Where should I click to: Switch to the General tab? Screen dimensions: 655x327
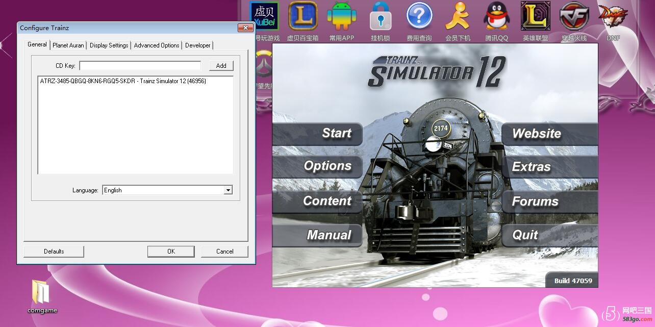(37, 44)
